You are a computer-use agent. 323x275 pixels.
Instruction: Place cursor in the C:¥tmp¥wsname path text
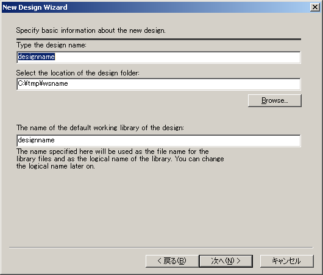(x=43, y=83)
